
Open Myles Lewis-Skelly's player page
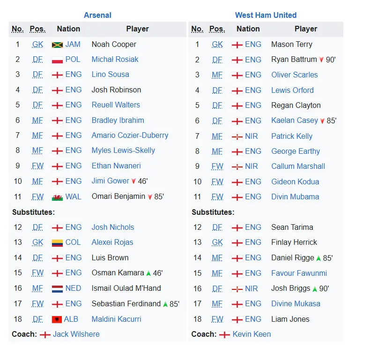pyautogui.click(x=123, y=151)
